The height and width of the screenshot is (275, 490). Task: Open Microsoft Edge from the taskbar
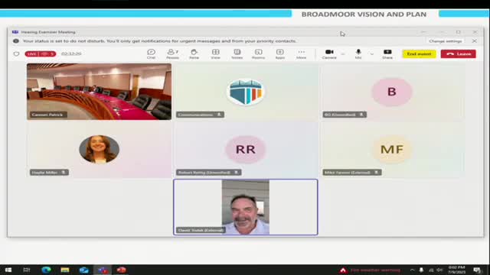point(46,270)
